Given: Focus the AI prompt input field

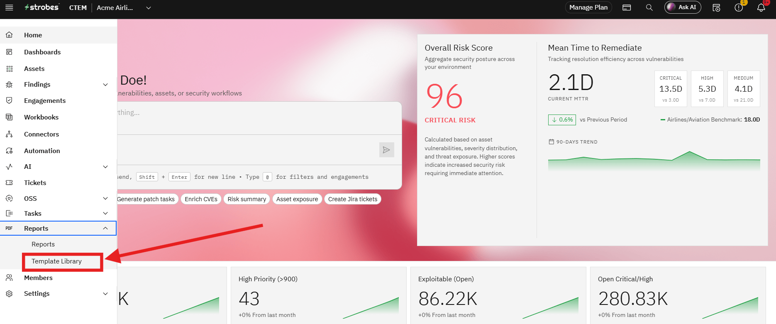Looking at the screenshot, I should coord(259,118).
